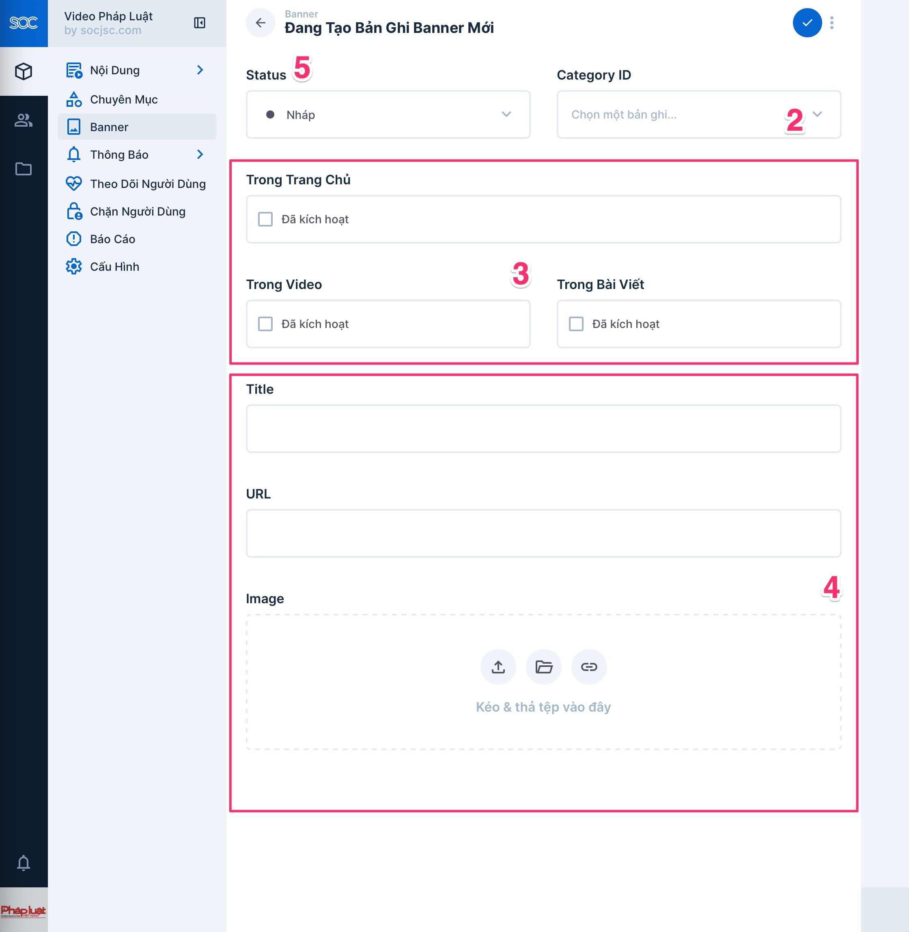Image resolution: width=909 pixels, height=932 pixels.
Task: Expand the Nội Dung menu chevron
Action: pos(200,70)
